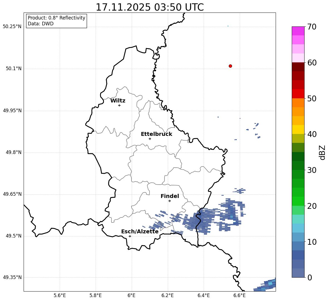Click the 50.1°N latitude label

point(14,68)
